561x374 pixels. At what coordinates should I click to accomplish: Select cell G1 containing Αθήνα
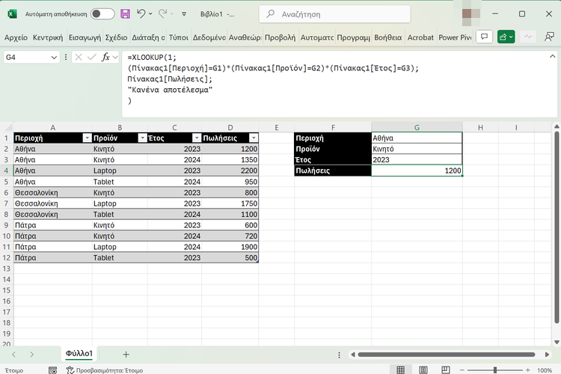[417, 138]
